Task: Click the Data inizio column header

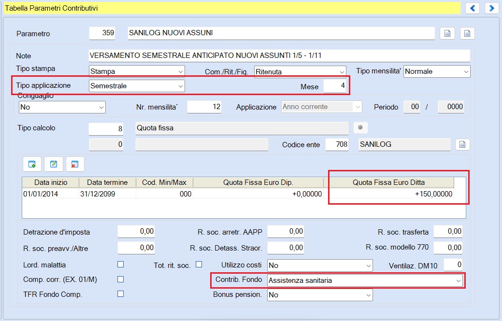Action: (x=51, y=182)
